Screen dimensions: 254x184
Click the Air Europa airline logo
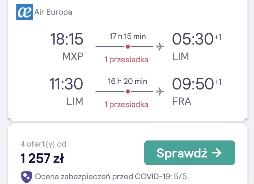(x=25, y=12)
